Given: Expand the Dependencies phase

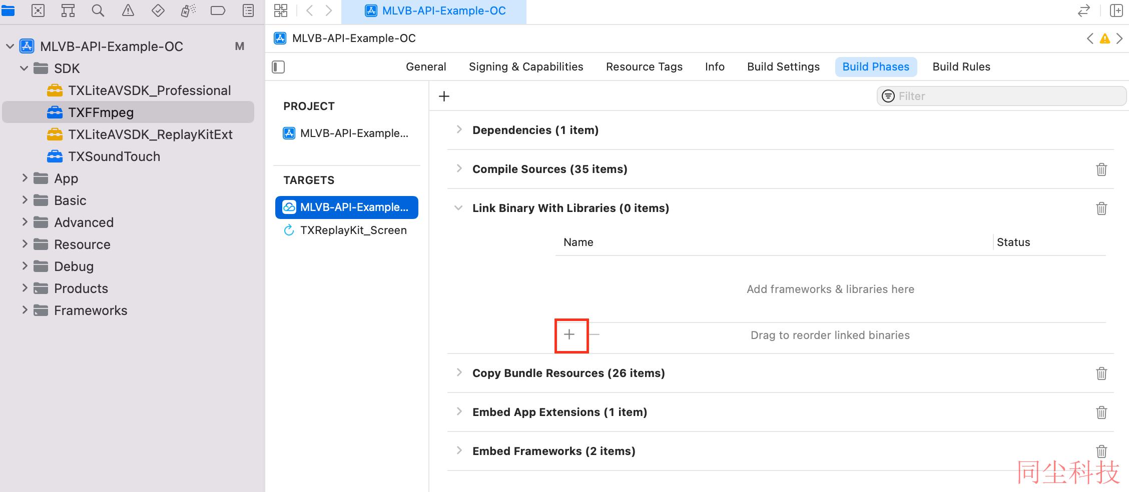Looking at the screenshot, I should coord(459,129).
